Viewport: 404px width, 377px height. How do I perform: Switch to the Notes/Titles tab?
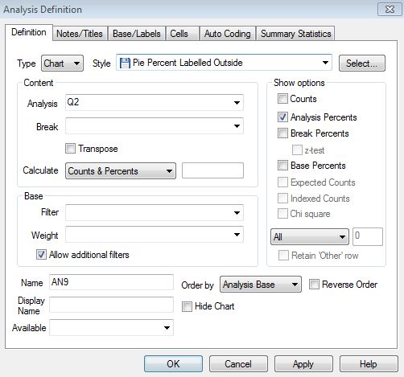pos(80,34)
